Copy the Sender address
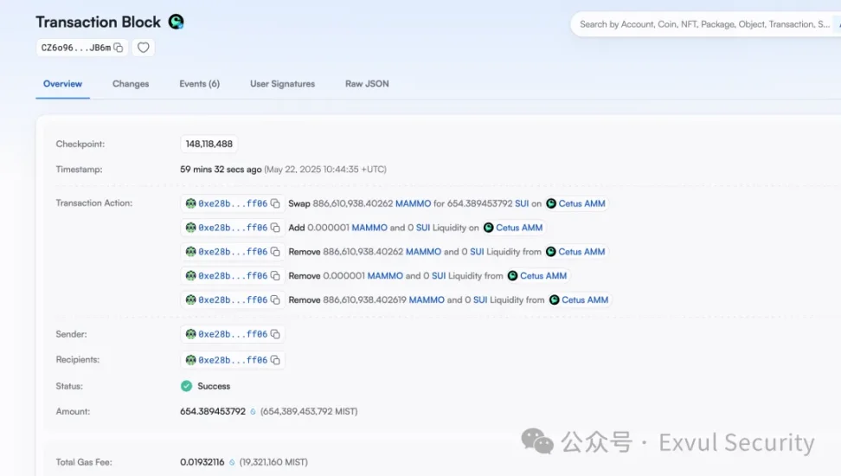This screenshot has height=476, width=841. (275, 334)
